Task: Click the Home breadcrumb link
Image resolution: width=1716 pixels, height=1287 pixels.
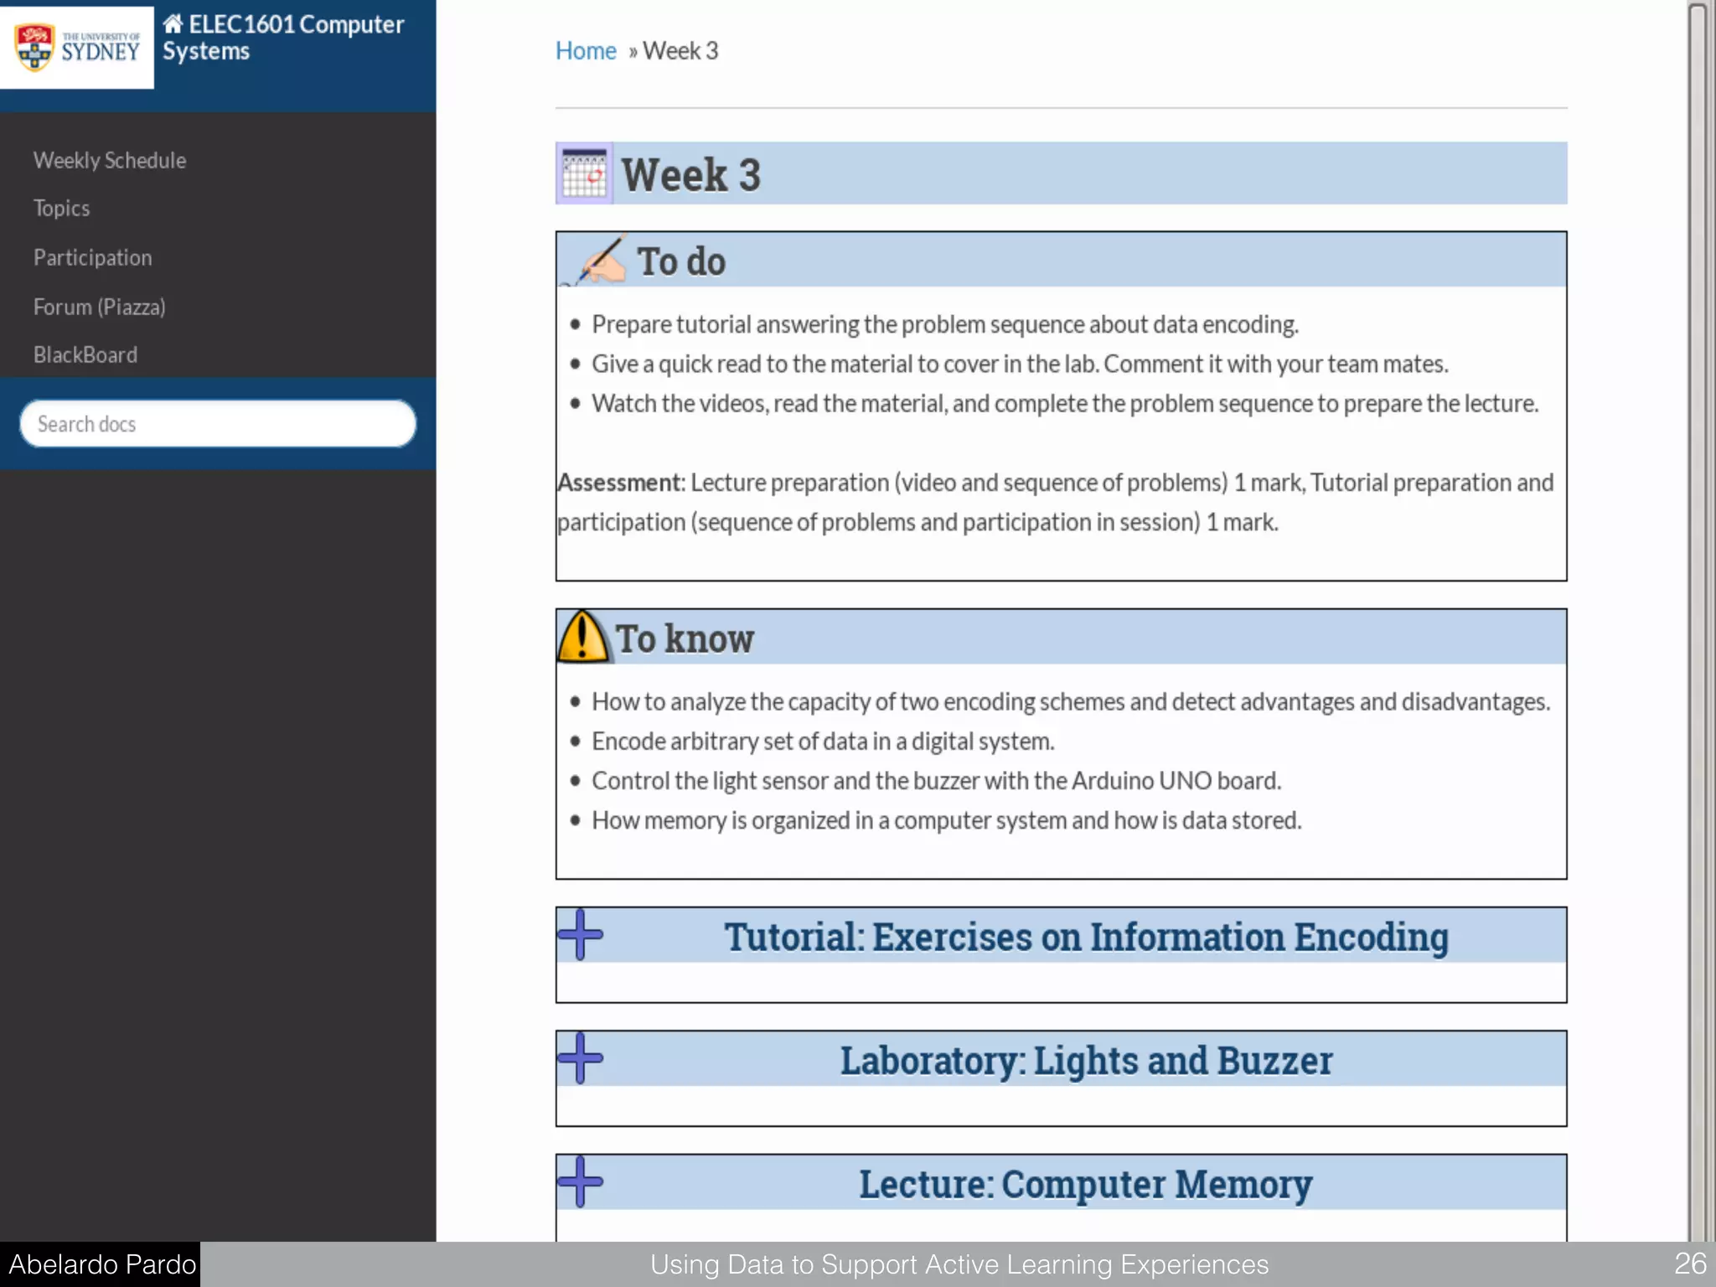Action: 586,51
